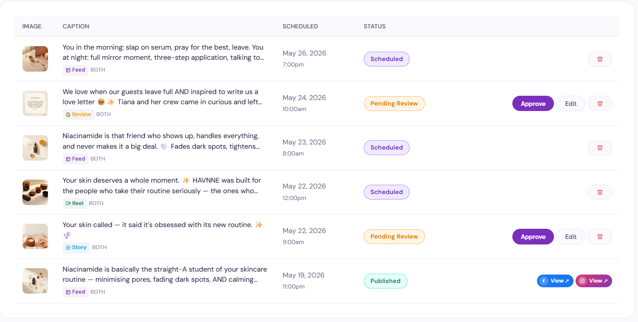This screenshot has height=322, width=638.
Task: Open caption 'Your skin called — it said'
Action: 163,230
